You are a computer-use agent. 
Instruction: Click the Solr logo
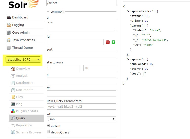pyautogui.click(x=23, y=4)
